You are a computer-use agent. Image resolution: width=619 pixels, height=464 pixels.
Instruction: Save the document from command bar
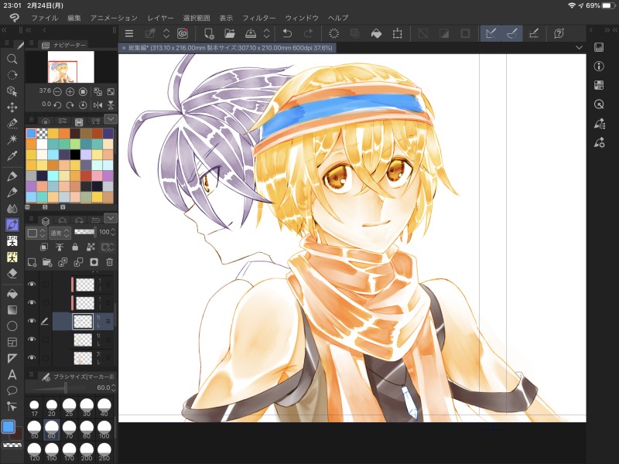coord(251,33)
